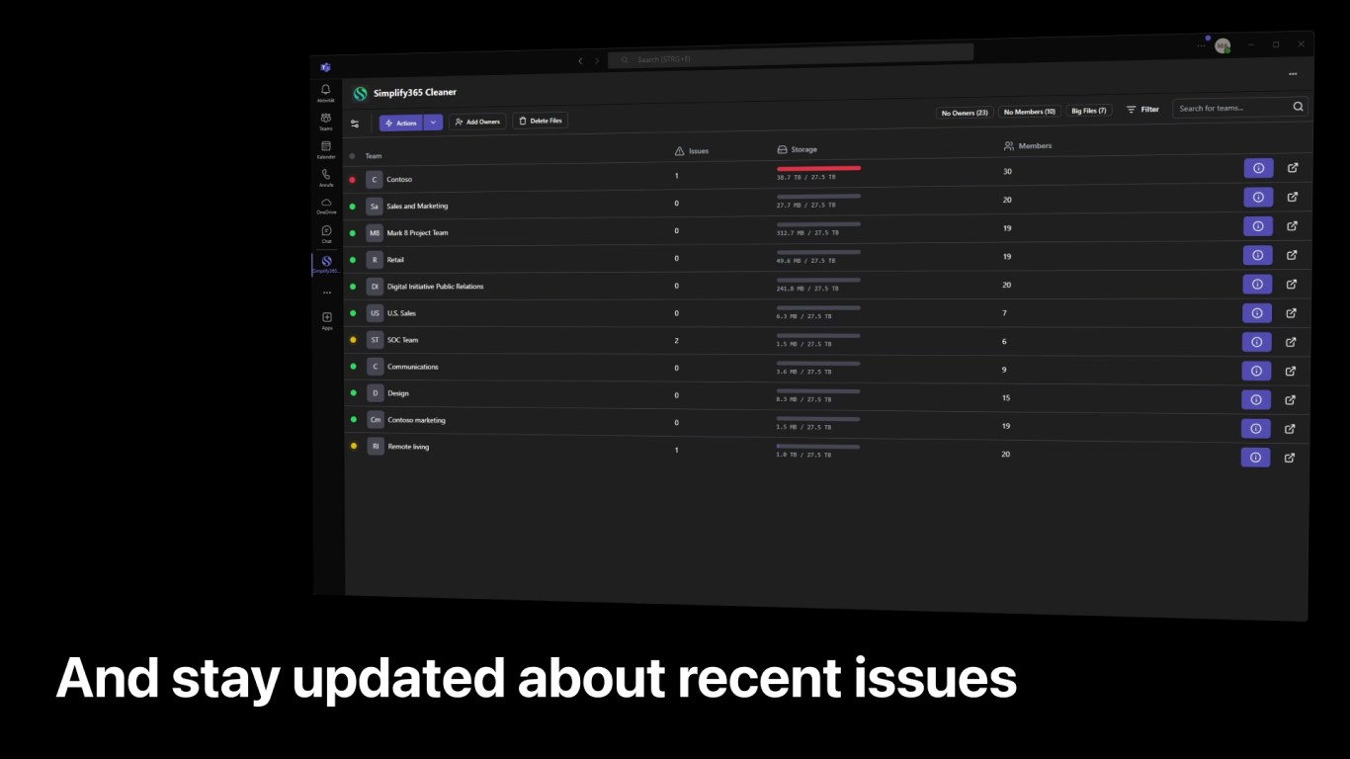The height and width of the screenshot is (759, 1350).
Task: Open the Aktivität bell icon in sidebar
Action: point(325,93)
